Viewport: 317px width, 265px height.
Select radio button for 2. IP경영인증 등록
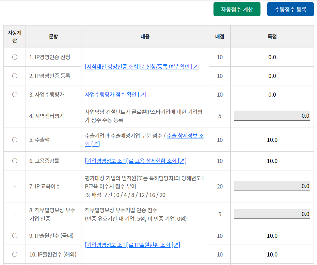point(15,76)
